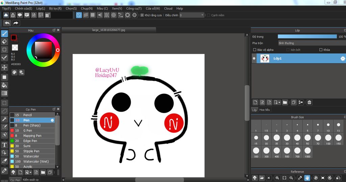Click the export/share icon in toolbar

click(13, 15)
